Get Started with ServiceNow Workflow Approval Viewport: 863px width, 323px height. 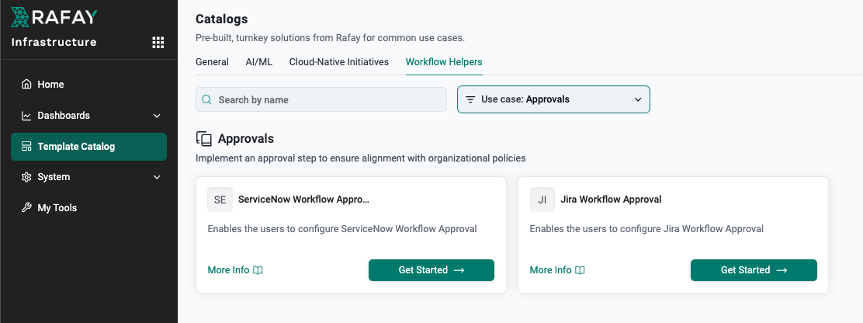coord(431,270)
